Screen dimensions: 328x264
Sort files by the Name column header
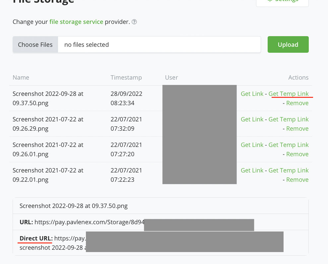[21, 77]
